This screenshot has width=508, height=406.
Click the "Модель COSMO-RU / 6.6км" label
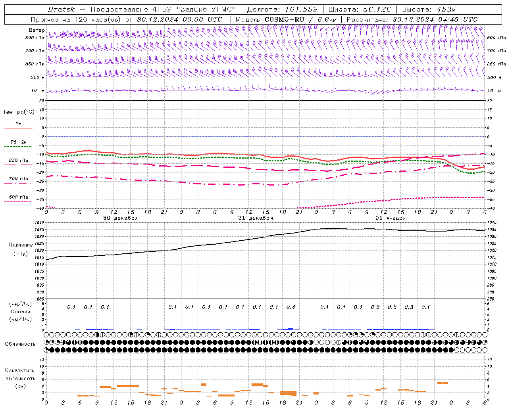pos(286,19)
